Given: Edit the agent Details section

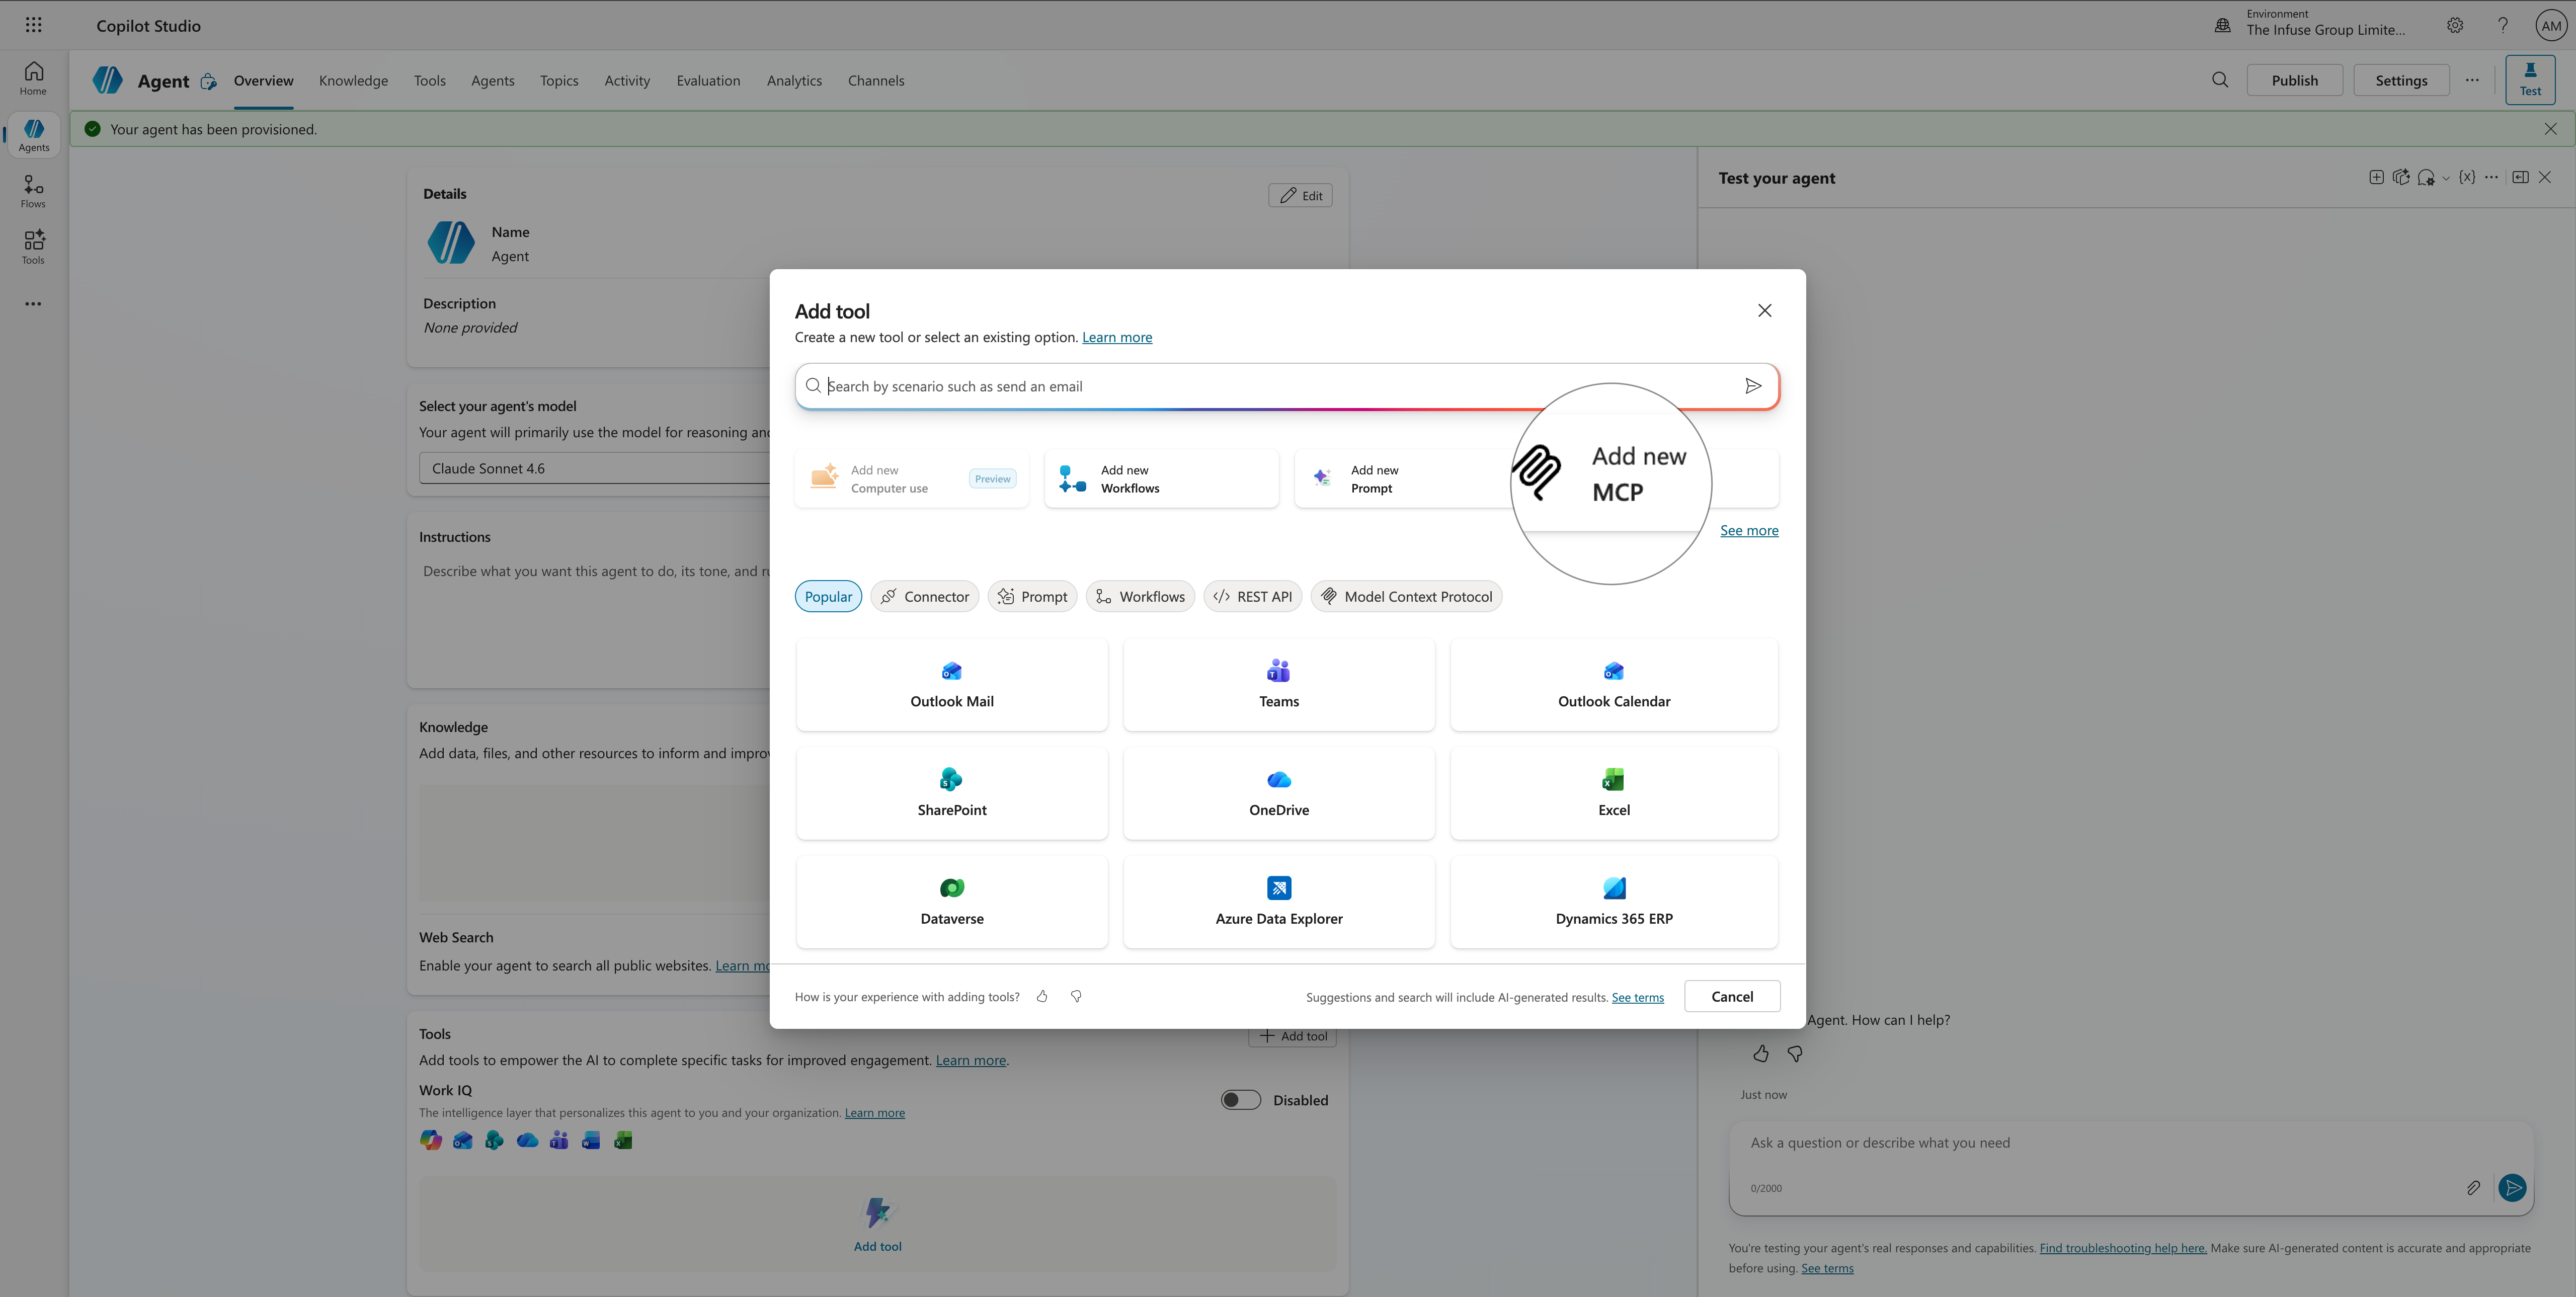Looking at the screenshot, I should coord(1300,195).
